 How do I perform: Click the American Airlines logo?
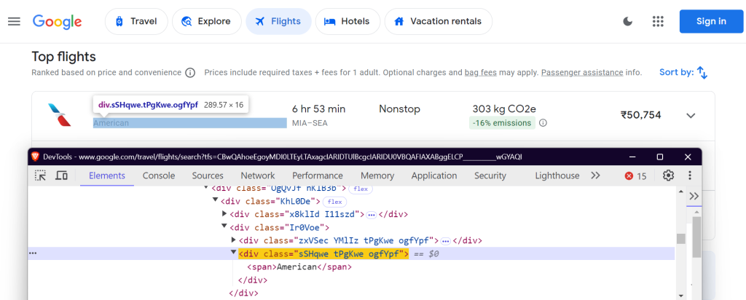60,115
